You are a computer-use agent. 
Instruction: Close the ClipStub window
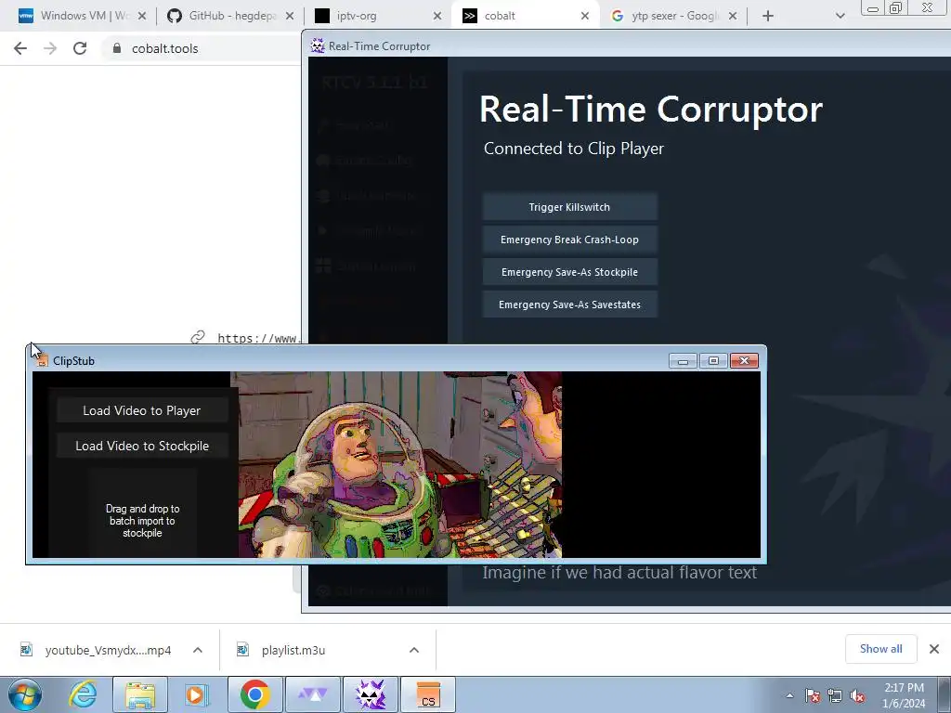pos(744,361)
